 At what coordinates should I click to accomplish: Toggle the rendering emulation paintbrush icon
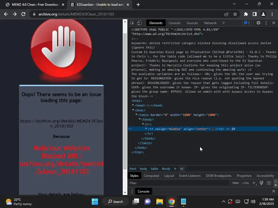point(261,183)
